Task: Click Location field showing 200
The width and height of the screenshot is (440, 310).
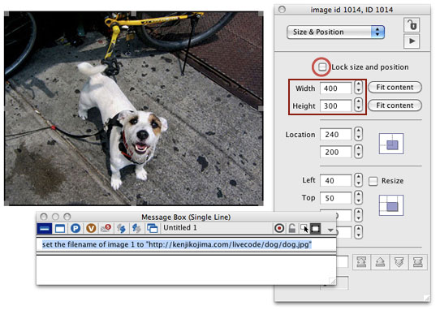Action: click(x=335, y=152)
